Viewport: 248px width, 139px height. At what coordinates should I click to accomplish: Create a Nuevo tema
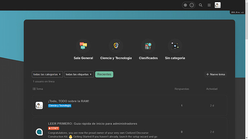click(216, 74)
